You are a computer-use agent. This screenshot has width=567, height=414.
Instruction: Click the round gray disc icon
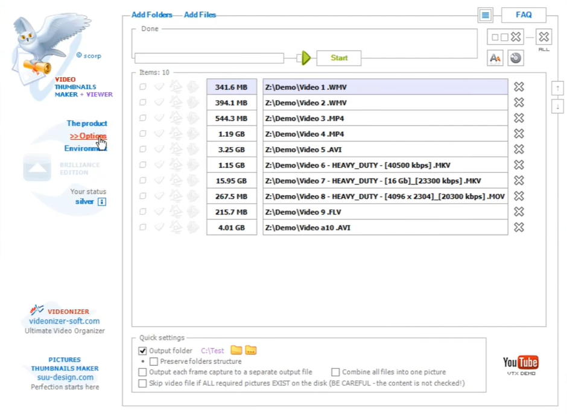click(x=516, y=58)
